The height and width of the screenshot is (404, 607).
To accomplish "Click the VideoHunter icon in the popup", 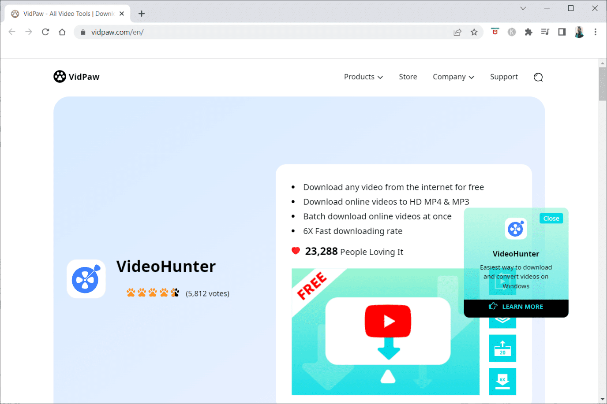I will [516, 229].
